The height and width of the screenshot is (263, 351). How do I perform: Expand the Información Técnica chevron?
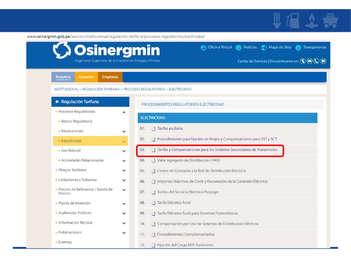(x=124, y=223)
